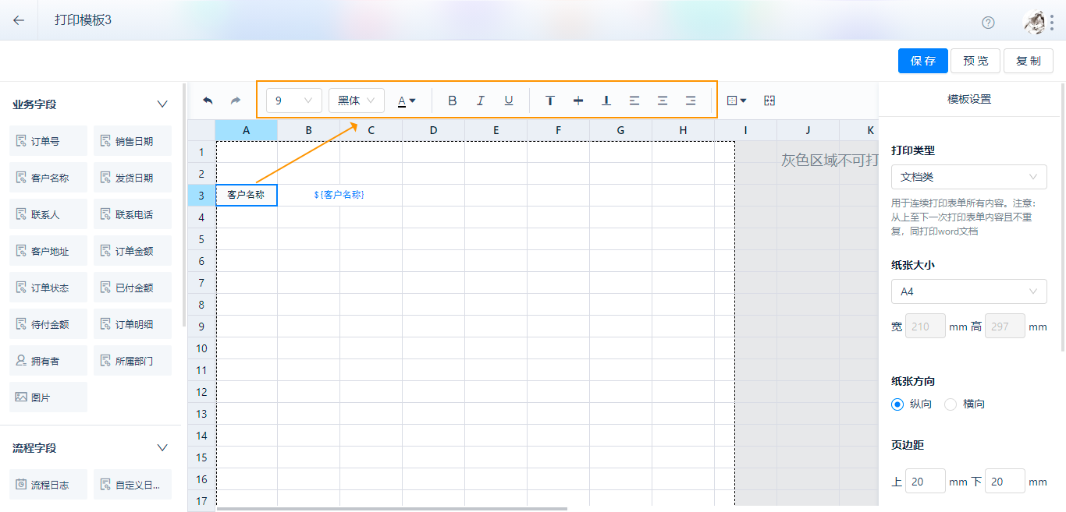The width and height of the screenshot is (1066, 512).
Task: Click the back arrow icon
Action: tap(19, 20)
